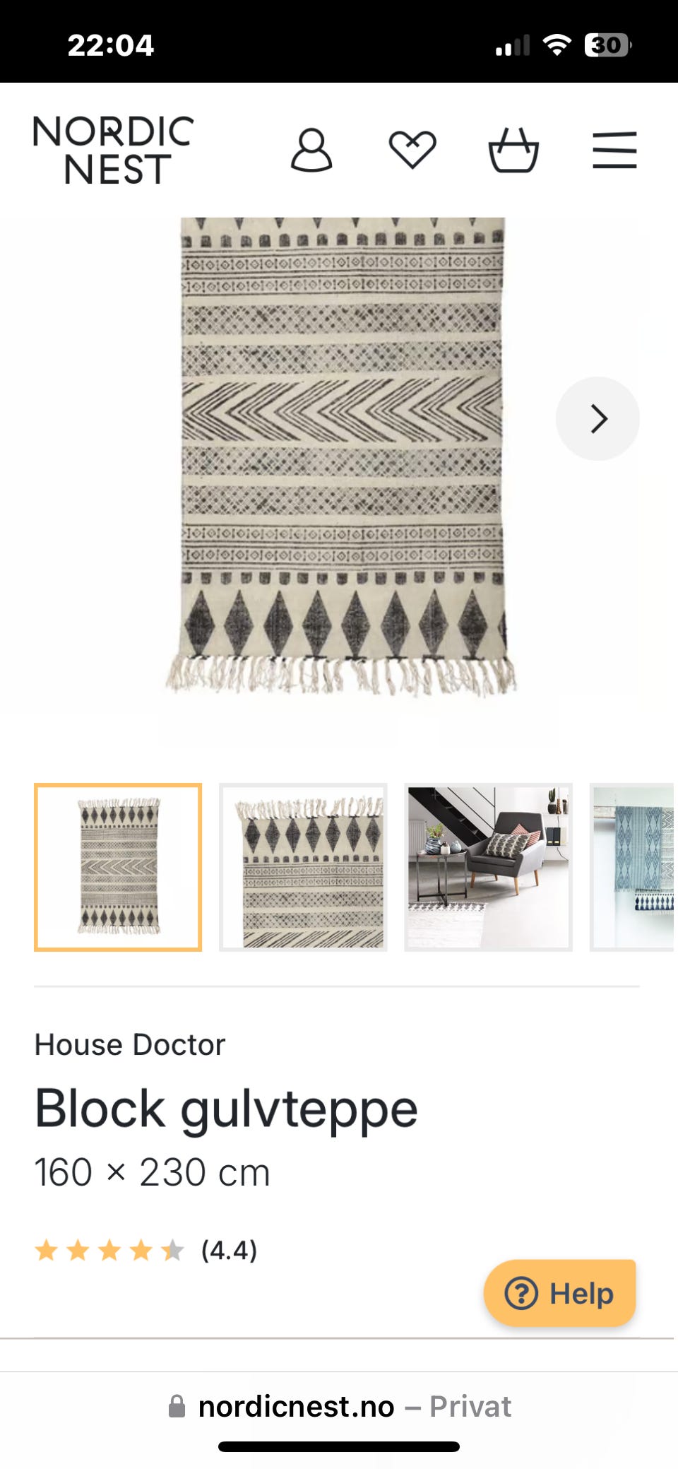
Task: Open the user account icon
Action: [x=311, y=150]
